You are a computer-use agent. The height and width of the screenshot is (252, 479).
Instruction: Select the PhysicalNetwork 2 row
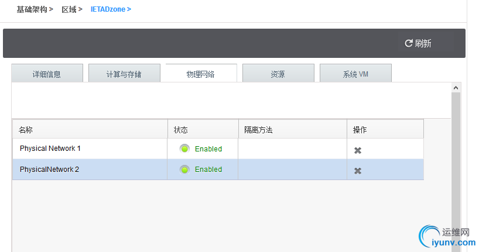[x=49, y=170]
